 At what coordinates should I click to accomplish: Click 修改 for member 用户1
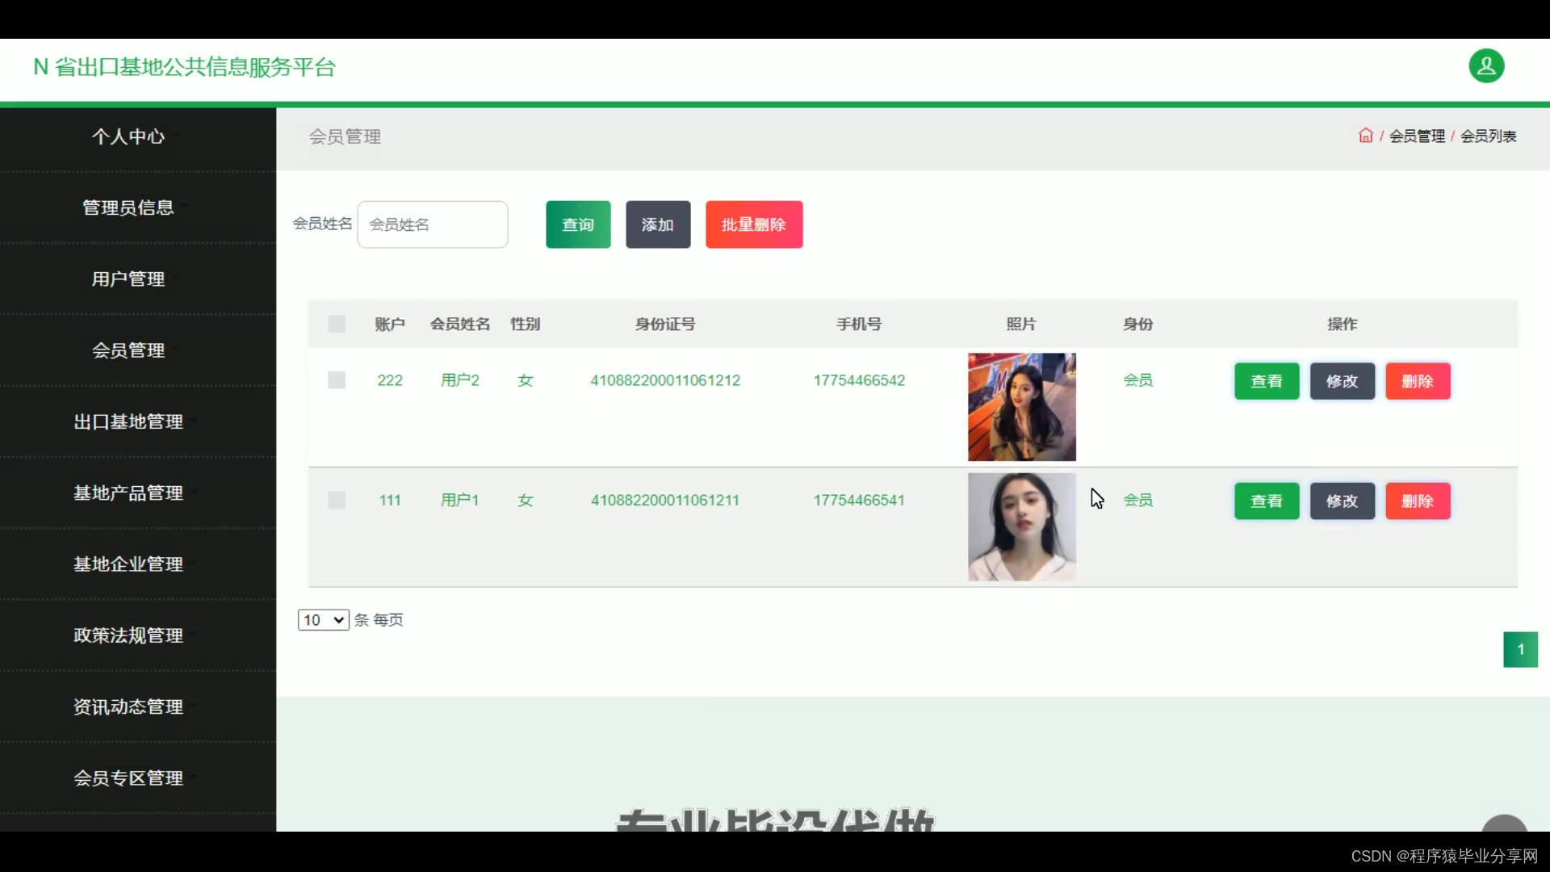coord(1342,501)
